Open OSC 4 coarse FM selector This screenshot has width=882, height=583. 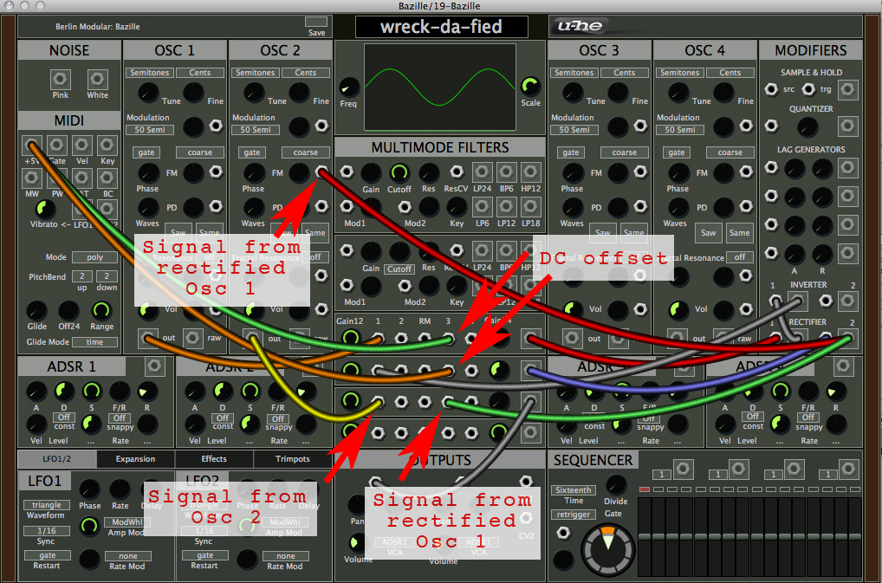tap(730, 152)
